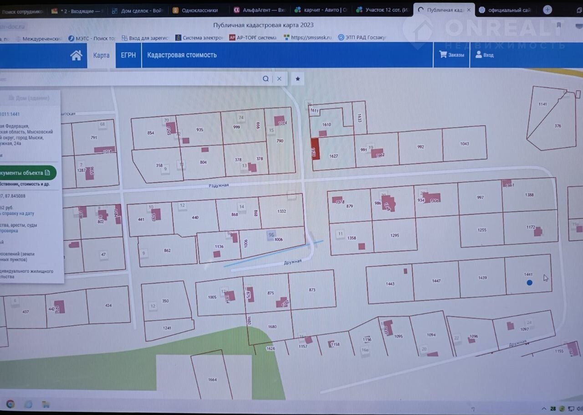Viewport: 583px width, 415px height.
Task: Click the green Документы объекта button
Action: (x=28, y=173)
